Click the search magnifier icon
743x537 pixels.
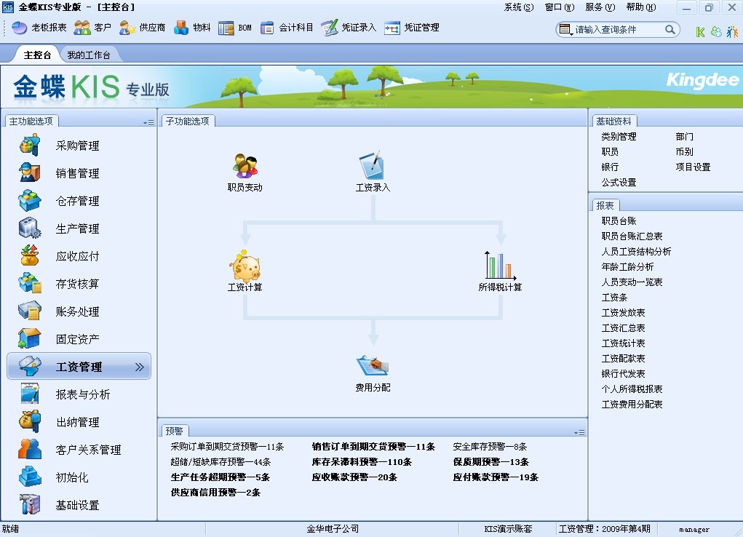pyautogui.click(x=670, y=29)
